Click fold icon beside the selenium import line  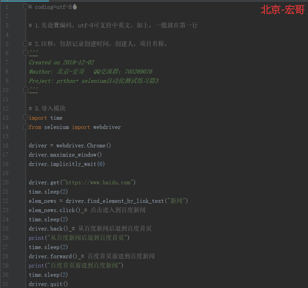[x=26, y=127]
